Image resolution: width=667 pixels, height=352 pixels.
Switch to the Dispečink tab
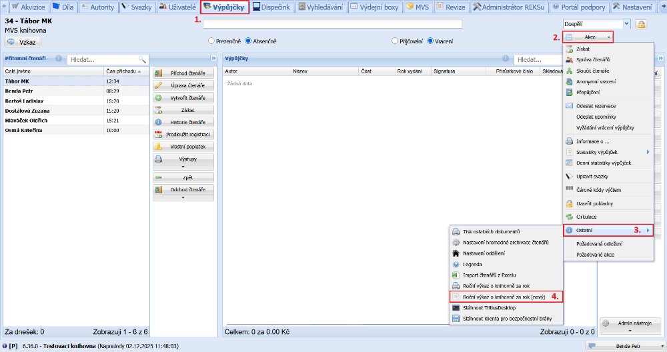pyautogui.click(x=273, y=7)
